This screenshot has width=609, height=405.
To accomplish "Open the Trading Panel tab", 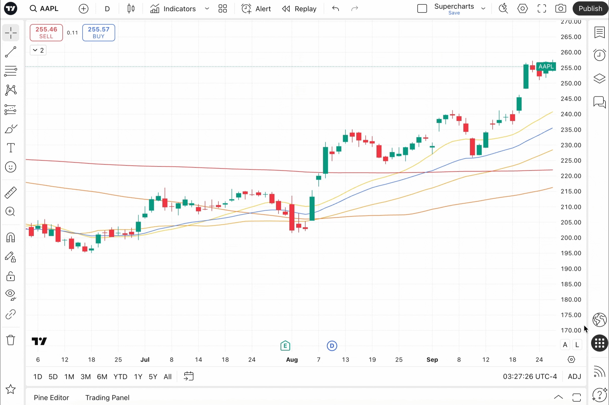I will (107, 397).
